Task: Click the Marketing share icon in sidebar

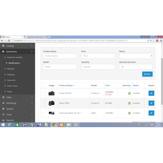Action: [3, 103]
